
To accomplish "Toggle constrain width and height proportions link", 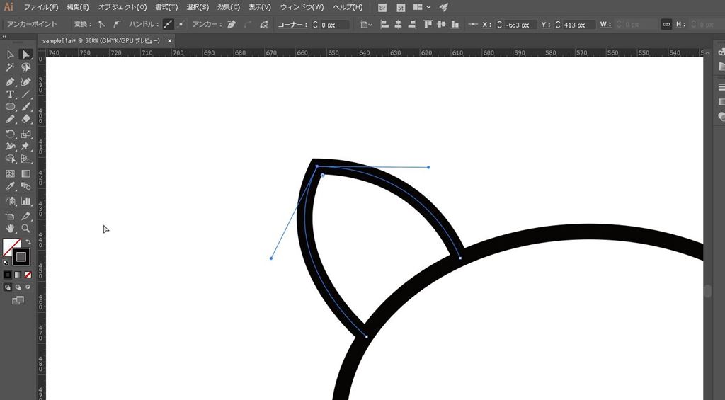I will [666, 24].
